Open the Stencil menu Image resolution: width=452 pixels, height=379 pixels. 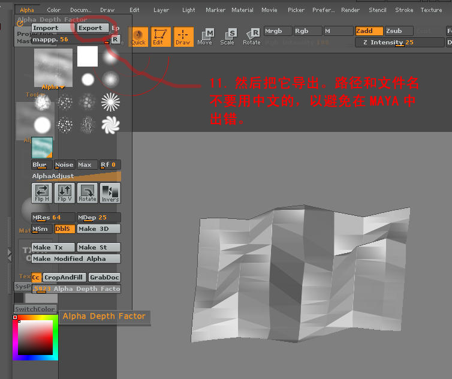(x=377, y=10)
